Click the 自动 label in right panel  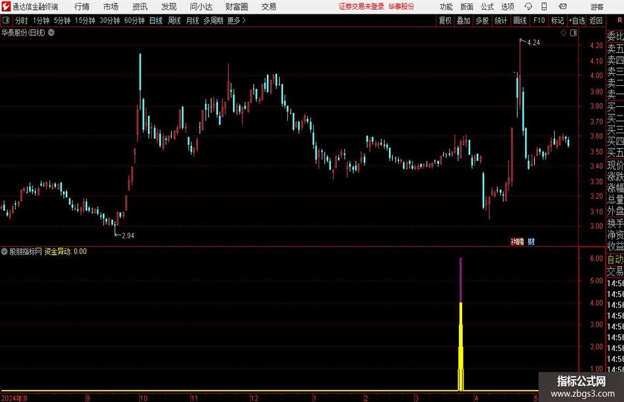[x=615, y=259]
